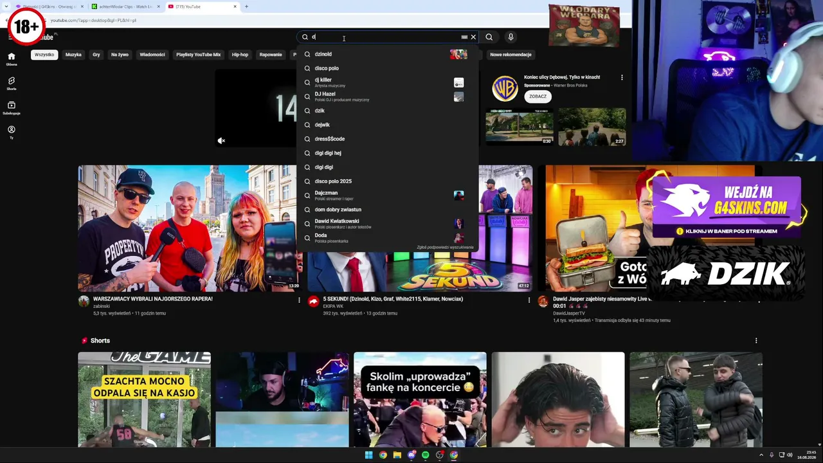Click the browser address bar URL
Viewport: 823px width, 463px height.
93,21
